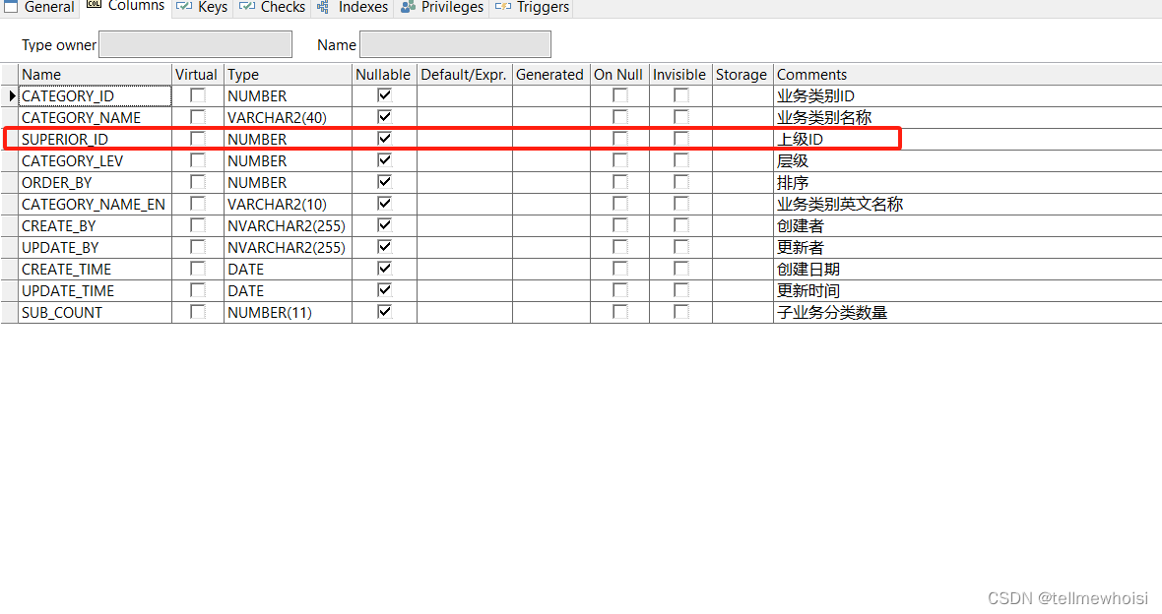Click the On Null column header
The image size is (1162, 614).
619,75
